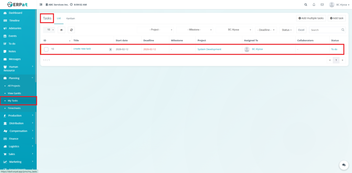Click the Add task button

(337, 18)
